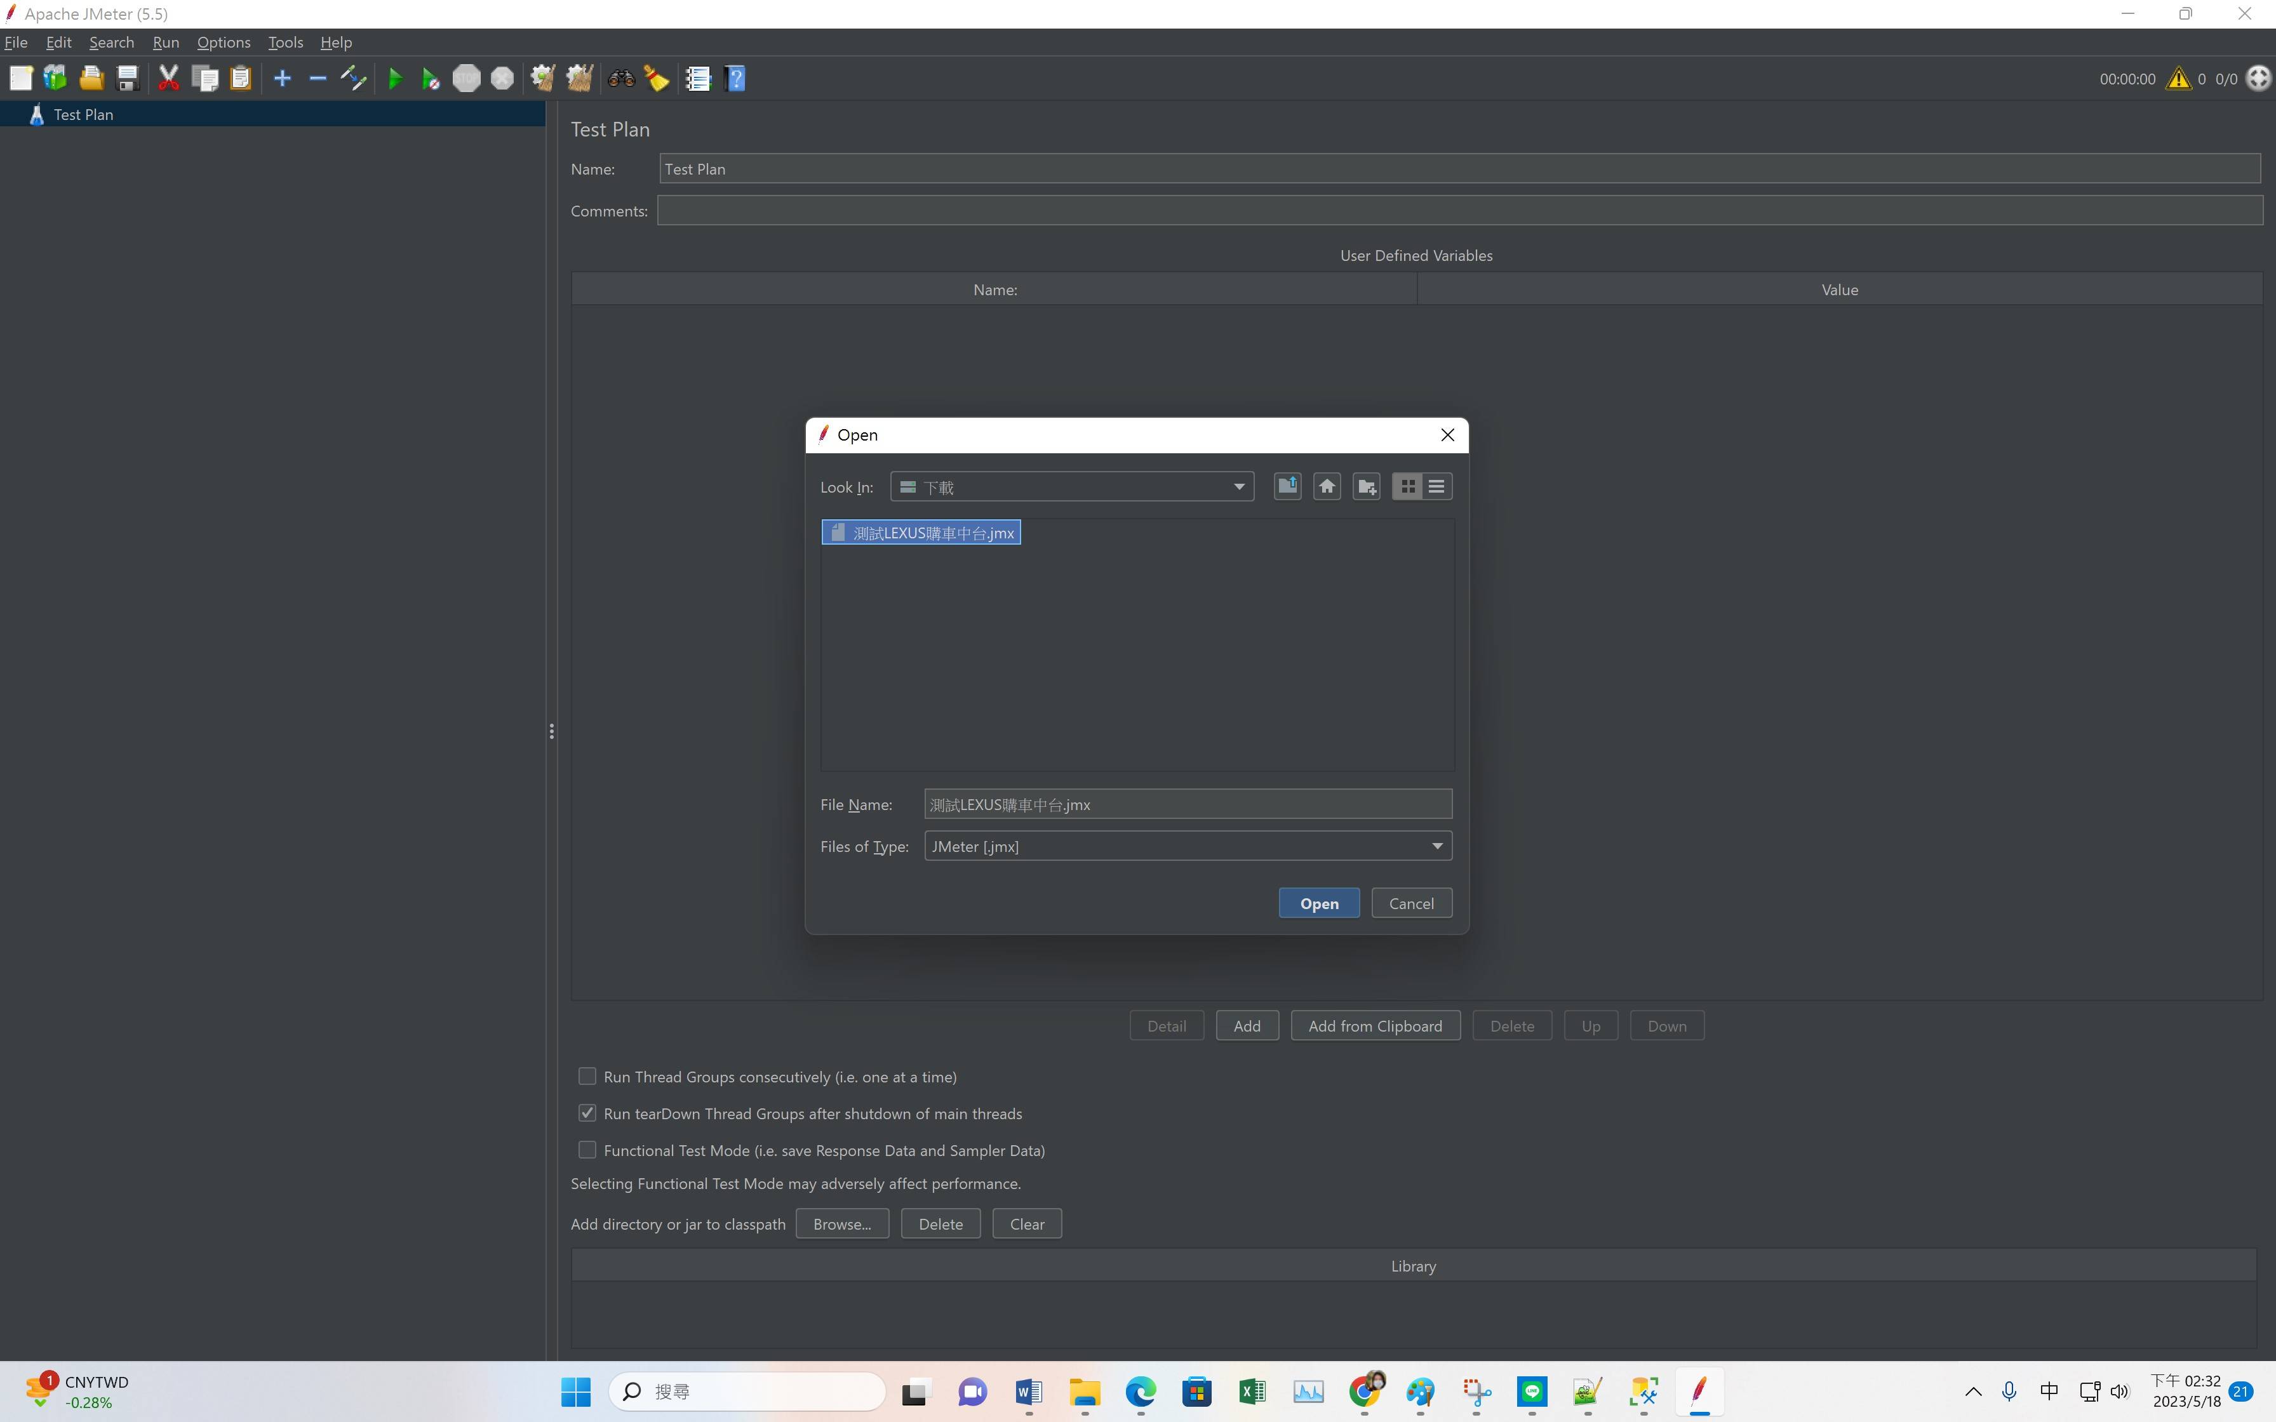Click the classpath Delete button
This screenshot has width=2276, height=1422.
[x=941, y=1223]
